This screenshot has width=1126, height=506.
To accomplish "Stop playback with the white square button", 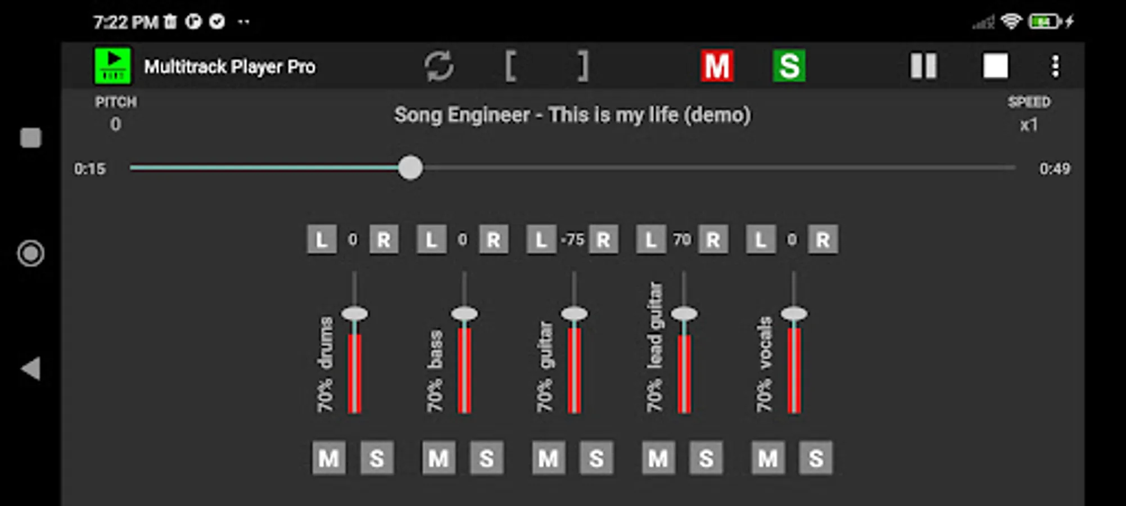I will tap(995, 66).
